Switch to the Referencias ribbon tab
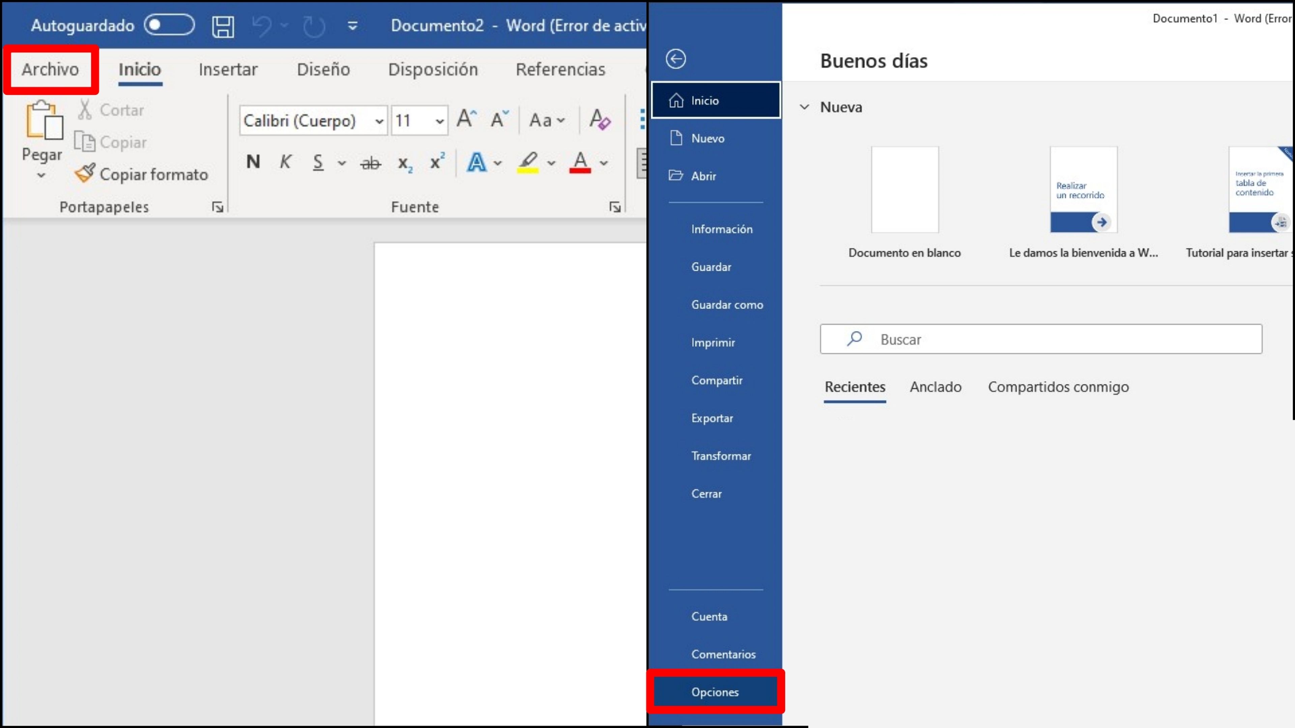Viewport: 1295px width, 728px height. tap(560, 69)
